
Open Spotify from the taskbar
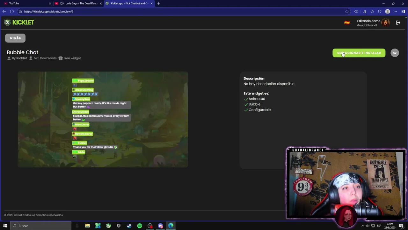[x=140, y=226]
